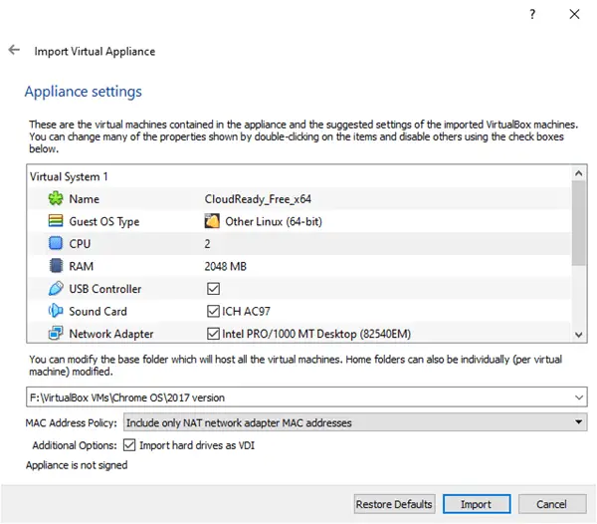Viewport: 597px width, 524px height.
Task: Click the Sound Card speaker icon
Action: [x=56, y=311]
